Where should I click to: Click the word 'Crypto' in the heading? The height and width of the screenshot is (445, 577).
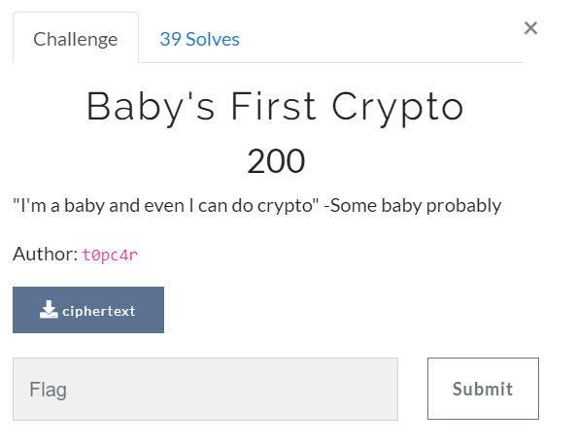coord(397,107)
